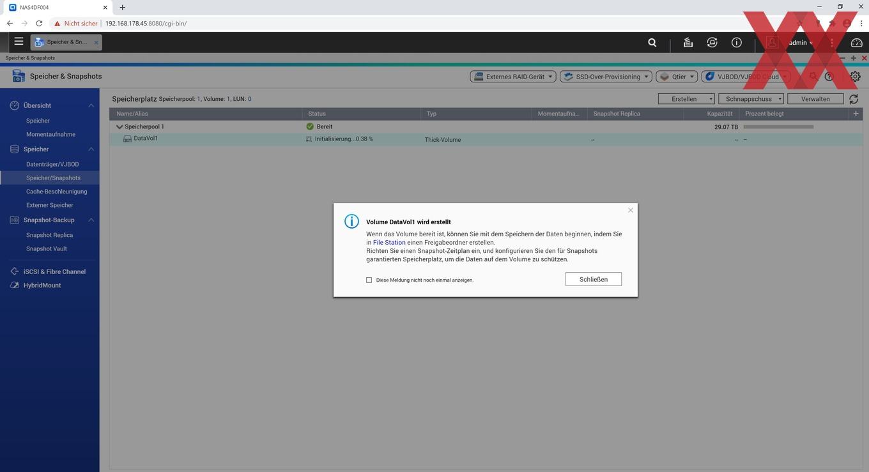
Task: Select the DataVol1 row
Action: coord(486,139)
